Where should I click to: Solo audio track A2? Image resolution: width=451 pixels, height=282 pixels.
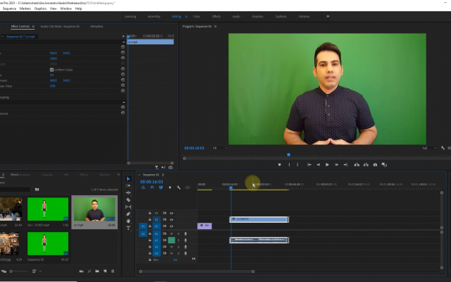pos(178,240)
